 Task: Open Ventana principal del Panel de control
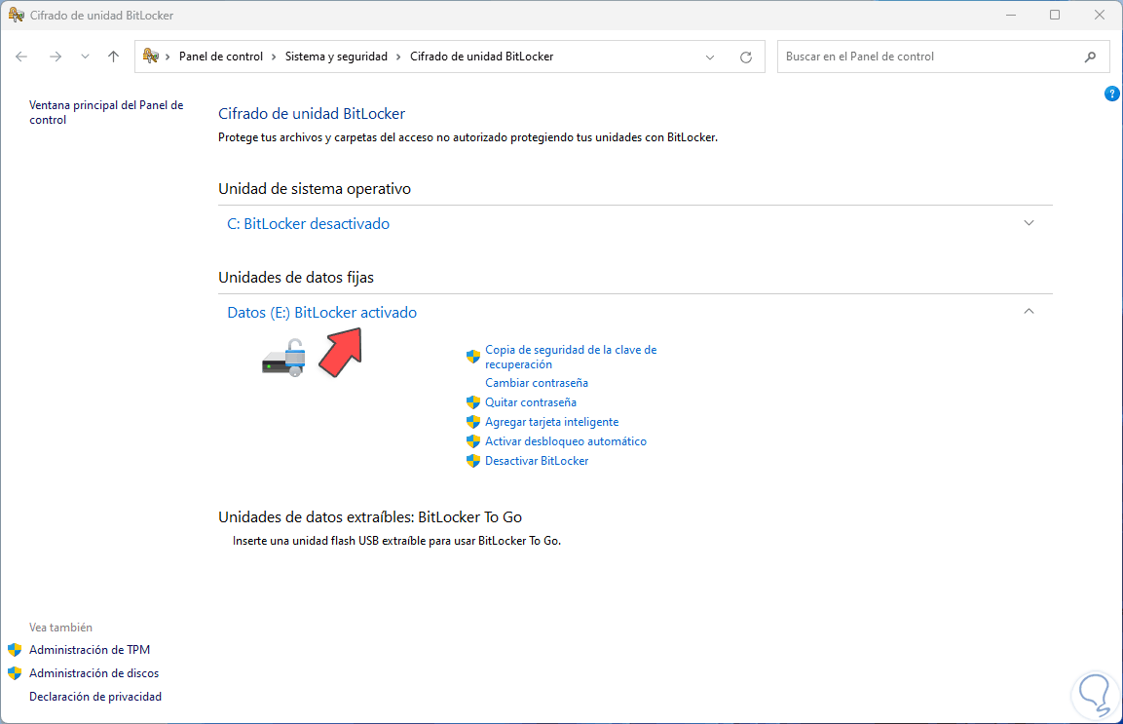point(106,112)
